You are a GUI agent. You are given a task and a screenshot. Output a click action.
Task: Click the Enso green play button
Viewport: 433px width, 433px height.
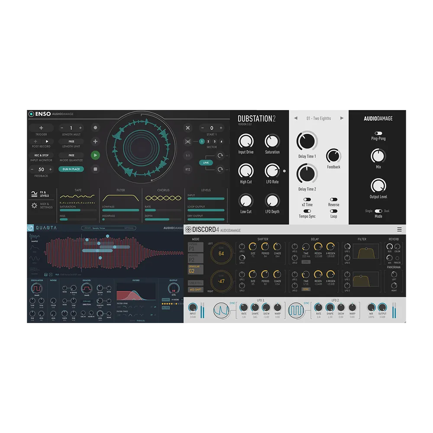pyautogui.click(x=95, y=155)
